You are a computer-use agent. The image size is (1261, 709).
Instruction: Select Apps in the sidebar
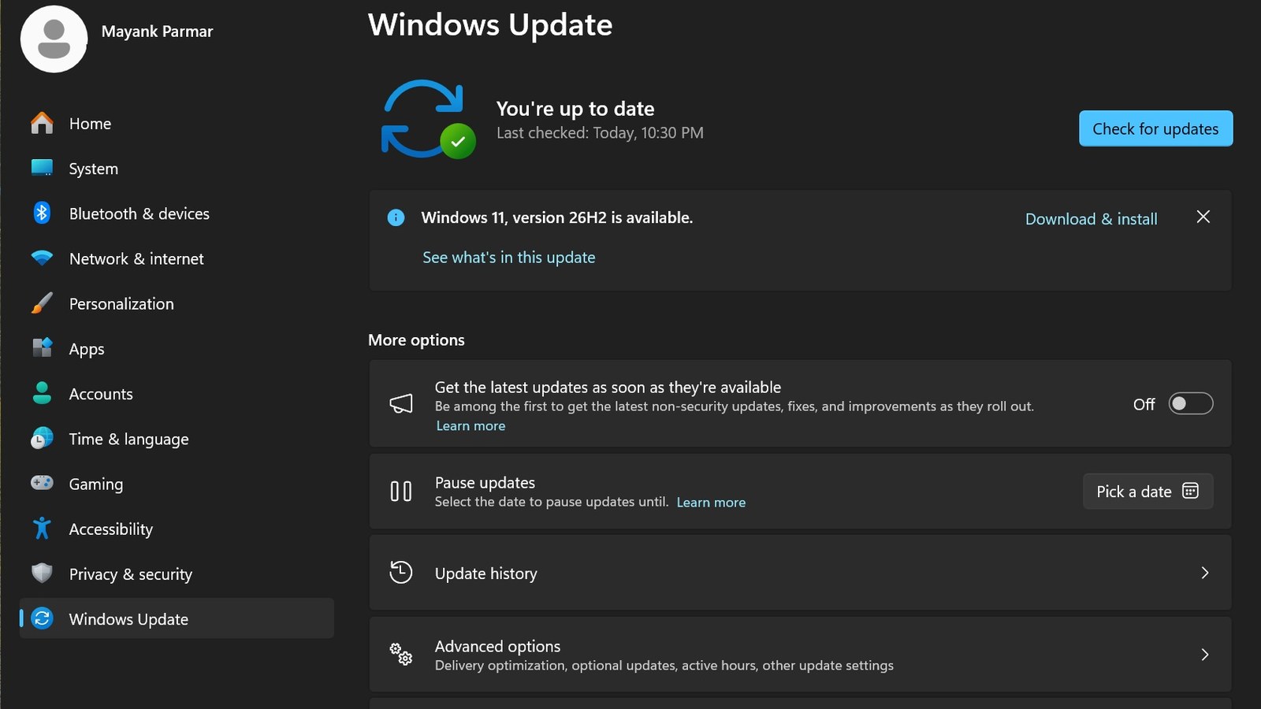[x=177, y=348]
